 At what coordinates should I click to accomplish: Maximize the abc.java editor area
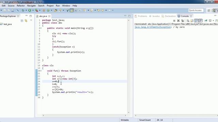click(129, 16)
